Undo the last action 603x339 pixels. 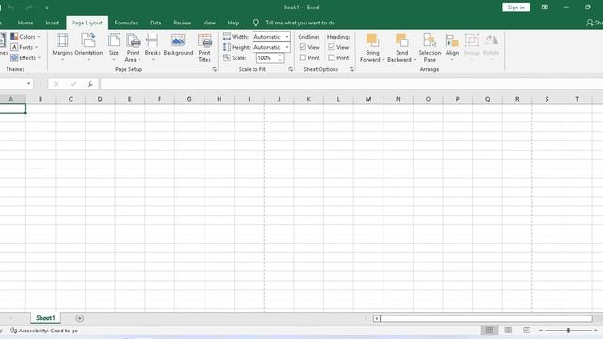click(x=10, y=8)
